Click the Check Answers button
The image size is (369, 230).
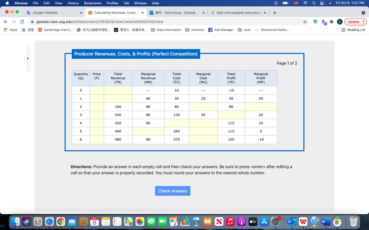[x=172, y=191]
